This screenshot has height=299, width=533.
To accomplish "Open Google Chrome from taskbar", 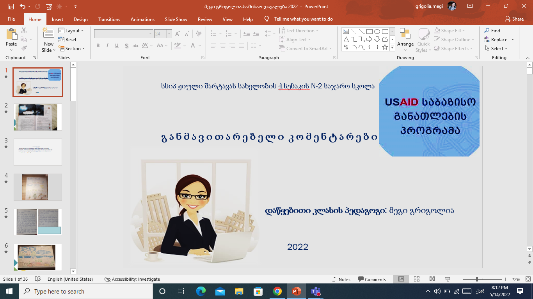I will click(277, 291).
